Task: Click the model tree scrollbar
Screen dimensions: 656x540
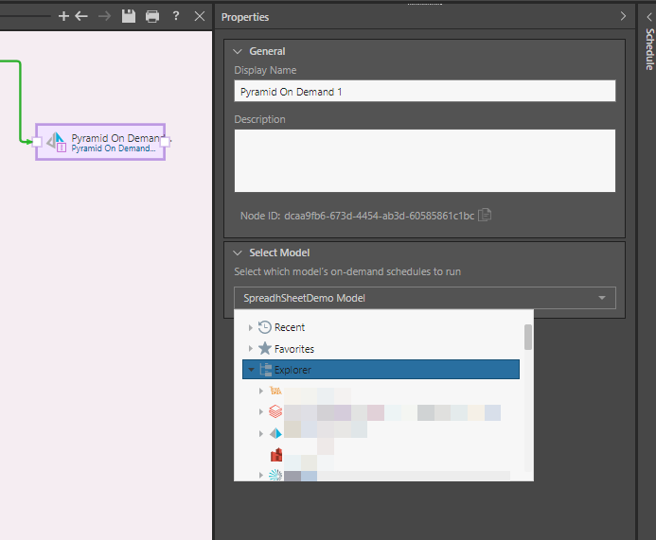Action: (527, 337)
